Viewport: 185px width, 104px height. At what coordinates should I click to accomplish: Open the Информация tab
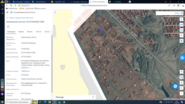[11, 32]
